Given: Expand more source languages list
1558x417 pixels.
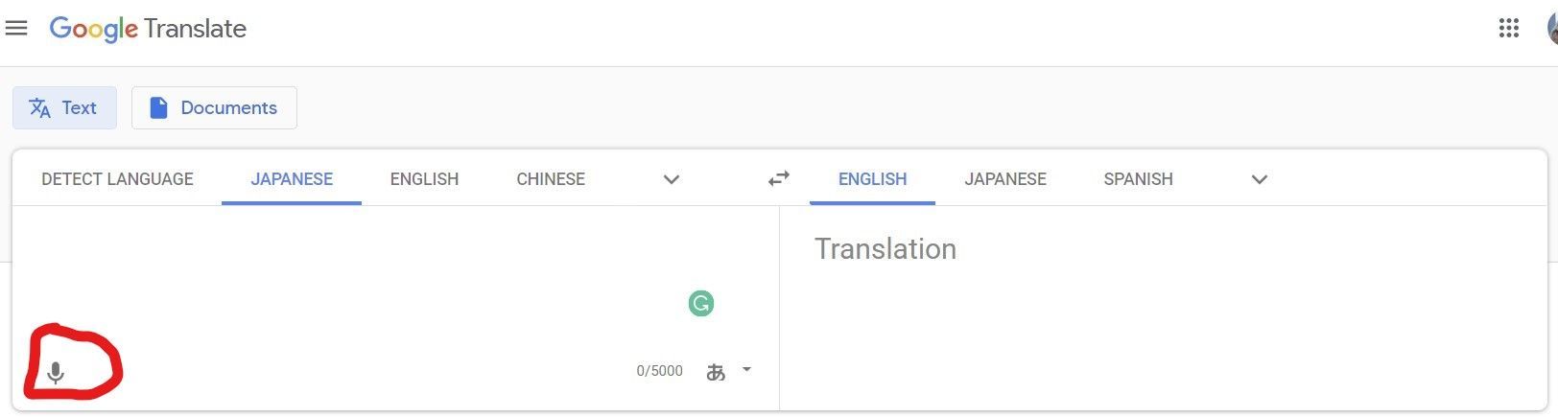Looking at the screenshot, I should [x=672, y=179].
